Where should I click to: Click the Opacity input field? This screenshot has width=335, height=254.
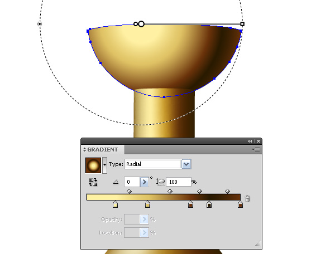pyautogui.click(x=132, y=219)
